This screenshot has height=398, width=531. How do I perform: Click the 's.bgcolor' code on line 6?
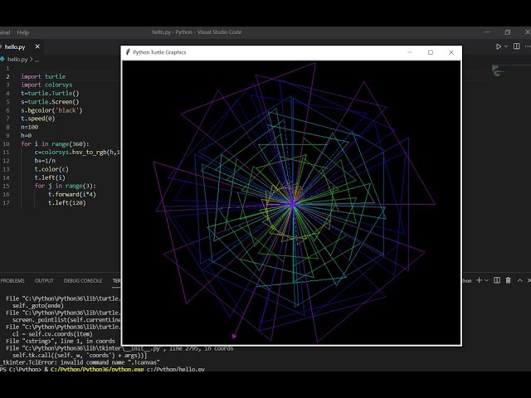coord(51,110)
